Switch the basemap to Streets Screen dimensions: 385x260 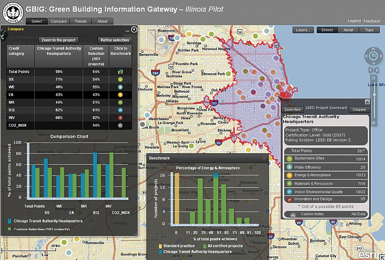(327, 30)
